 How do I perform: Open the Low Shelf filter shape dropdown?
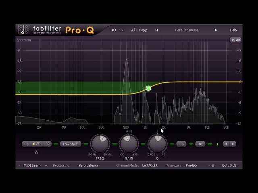pyautogui.click(x=71, y=144)
